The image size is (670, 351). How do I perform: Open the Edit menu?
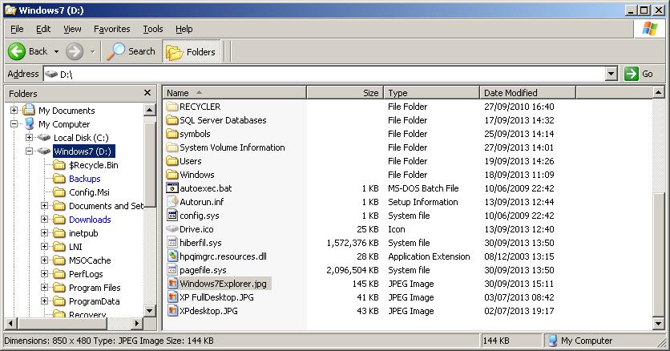click(x=43, y=29)
